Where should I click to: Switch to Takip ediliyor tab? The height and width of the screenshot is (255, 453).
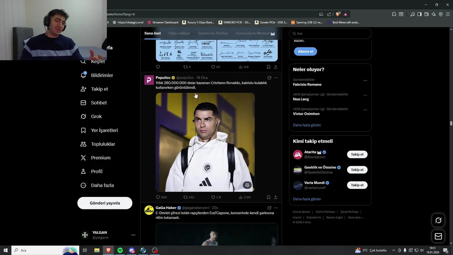pos(179,33)
